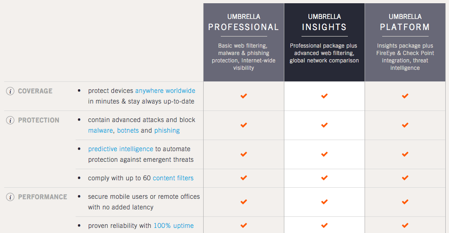The image size is (449, 233).
Task: Select the Umbrella Platform column header
Action: (x=405, y=42)
